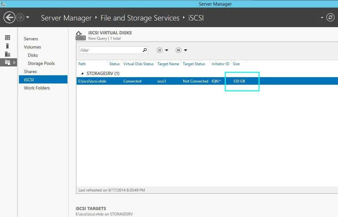Expand the save query dropdown arrow
Viewport: 338px width, 217px height.
(x=186, y=50)
